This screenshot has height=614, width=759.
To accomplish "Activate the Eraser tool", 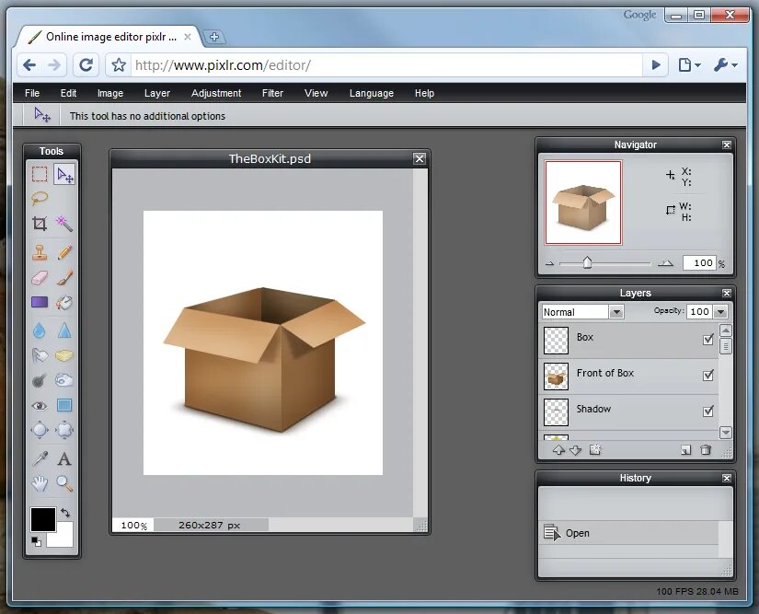I will 40,278.
